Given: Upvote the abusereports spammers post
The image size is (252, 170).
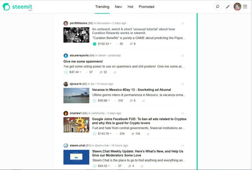Looking at the screenshot, I should point(66,72).
